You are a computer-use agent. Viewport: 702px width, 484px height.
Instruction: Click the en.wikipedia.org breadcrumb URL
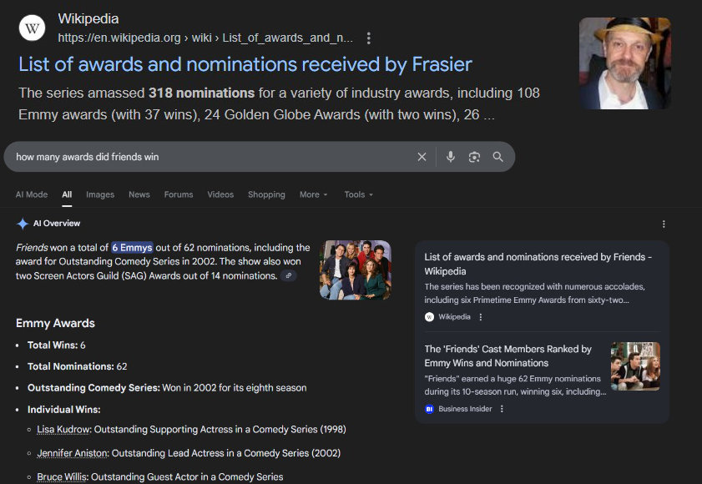coord(205,38)
